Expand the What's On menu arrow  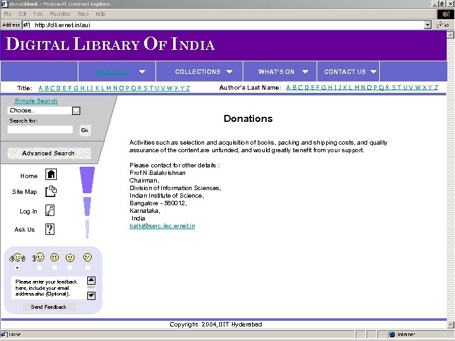click(x=305, y=71)
